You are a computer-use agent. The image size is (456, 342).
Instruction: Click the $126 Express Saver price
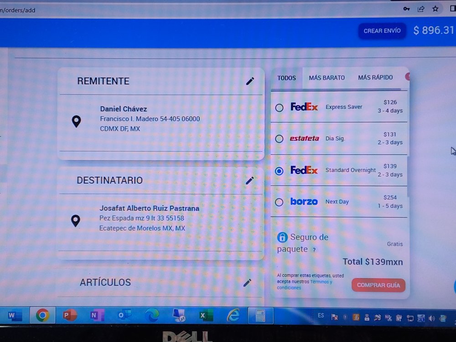[390, 102]
